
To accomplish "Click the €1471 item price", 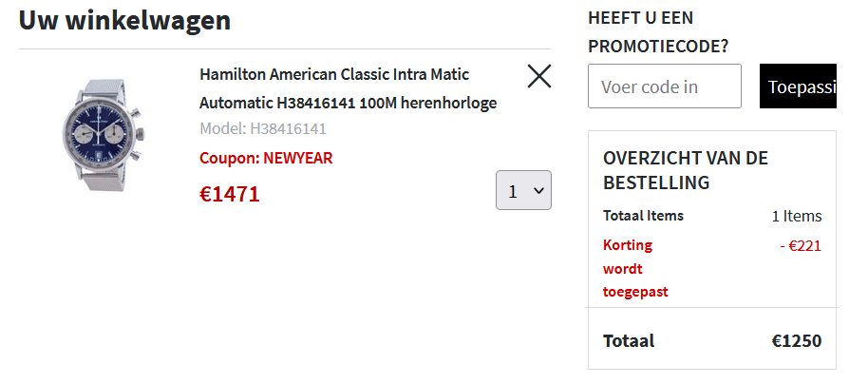I will (x=230, y=194).
